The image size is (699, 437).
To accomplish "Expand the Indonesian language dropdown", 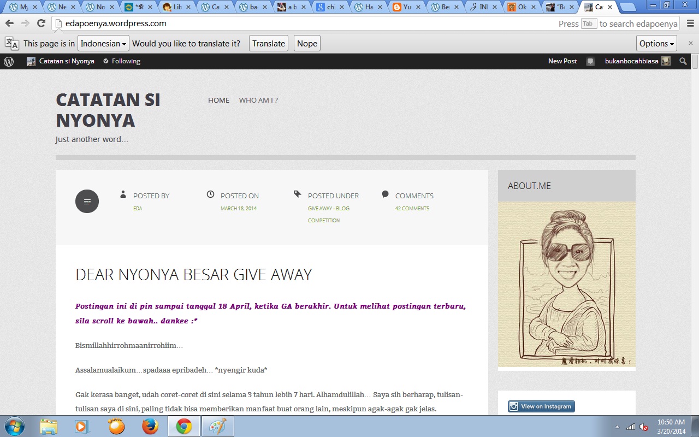I will (x=103, y=44).
